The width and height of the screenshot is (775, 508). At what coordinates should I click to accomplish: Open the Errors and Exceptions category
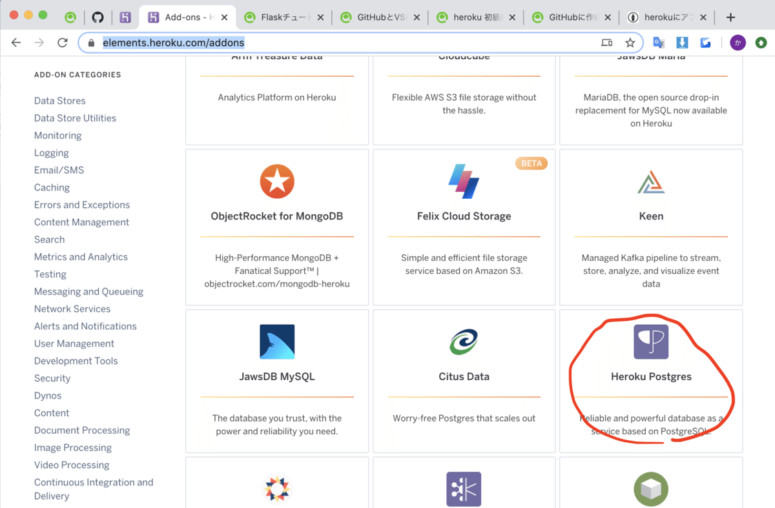coord(82,205)
